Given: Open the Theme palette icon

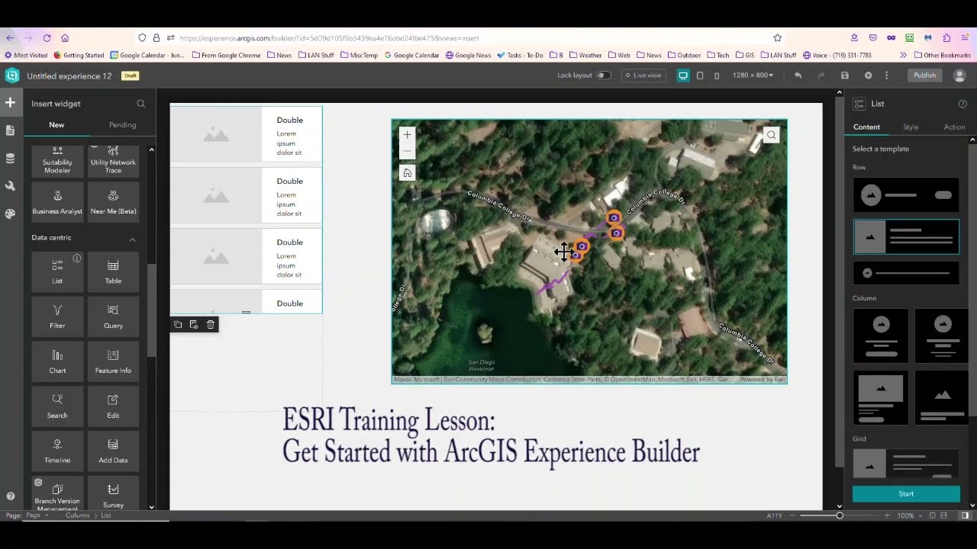Looking at the screenshot, I should (x=10, y=214).
